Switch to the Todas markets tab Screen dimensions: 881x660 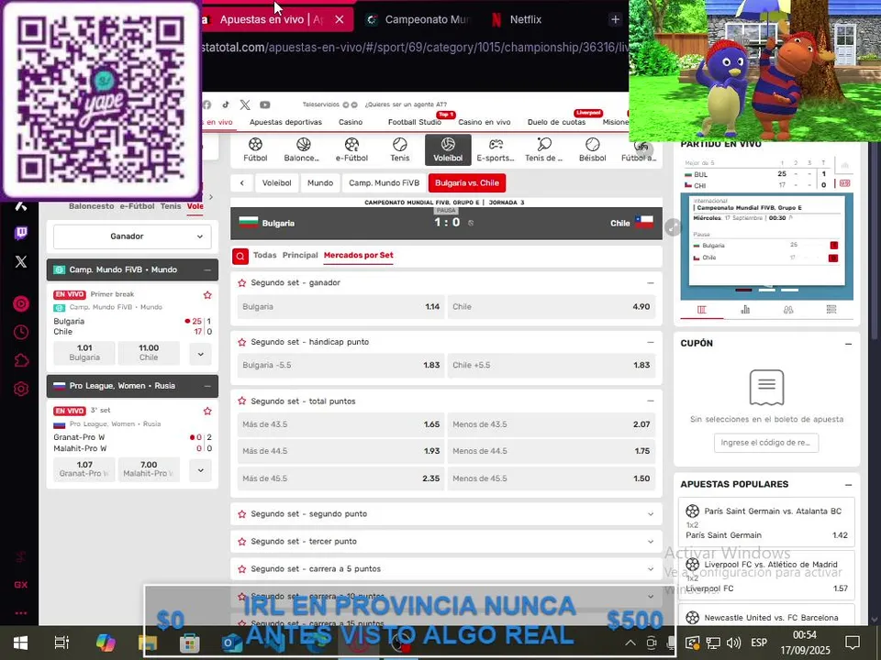(264, 255)
